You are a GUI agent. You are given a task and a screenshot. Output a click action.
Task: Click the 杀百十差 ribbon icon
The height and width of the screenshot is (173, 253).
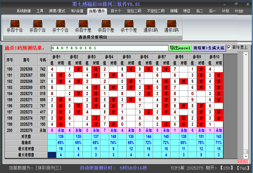click(83, 25)
